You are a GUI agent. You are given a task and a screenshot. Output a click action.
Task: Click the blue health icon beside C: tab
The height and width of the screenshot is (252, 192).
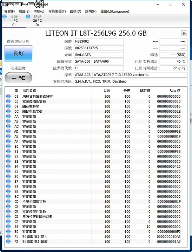click(5, 16)
